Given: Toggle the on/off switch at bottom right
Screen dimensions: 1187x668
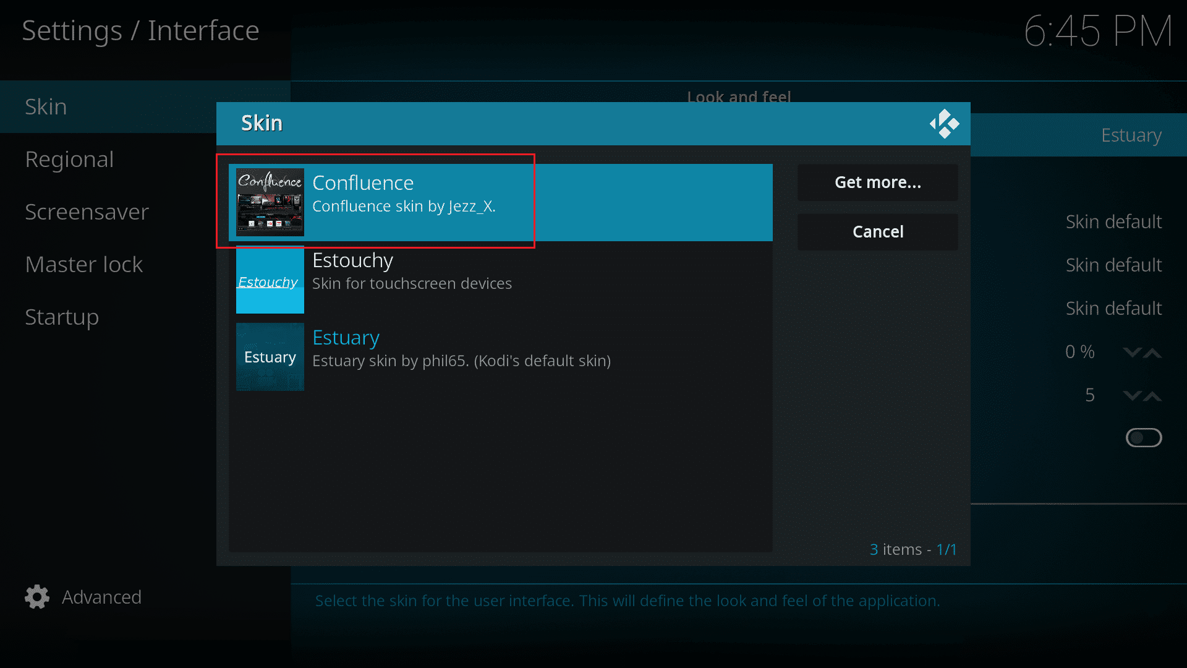Looking at the screenshot, I should (1144, 437).
